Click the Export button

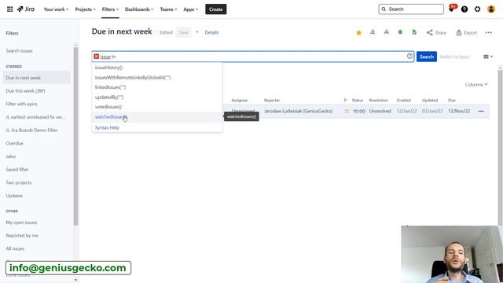(466, 32)
